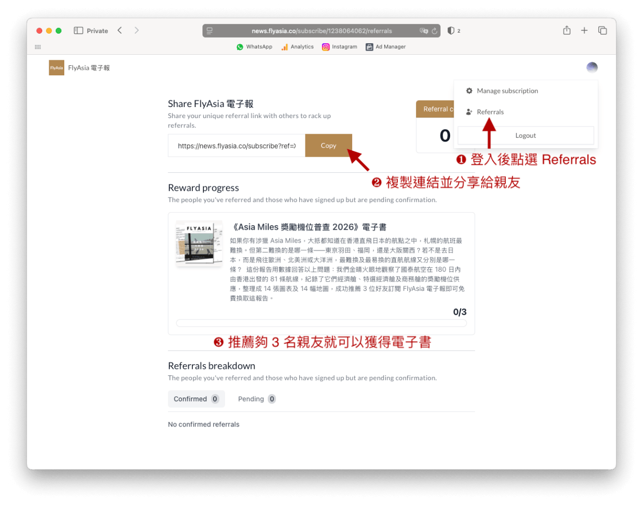Viewport: 643px width, 505px height.
Task: Open the privacy report shield icon
Action: (x=451, y=31)
